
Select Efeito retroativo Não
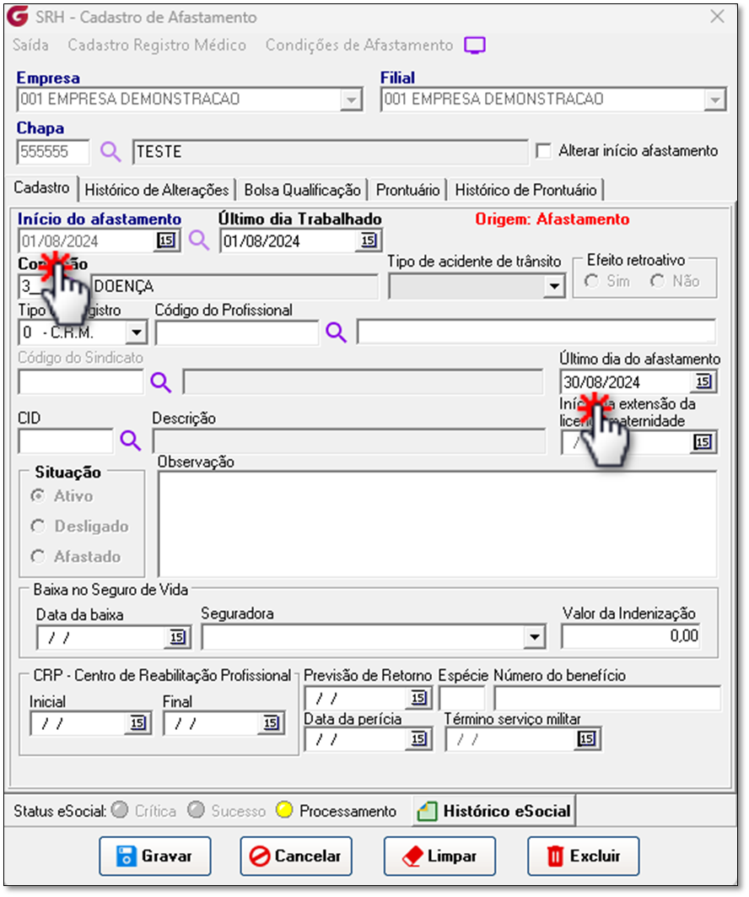pos(658,281)
